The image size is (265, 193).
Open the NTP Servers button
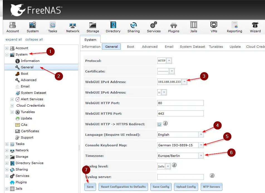click(x=212, y=187)
